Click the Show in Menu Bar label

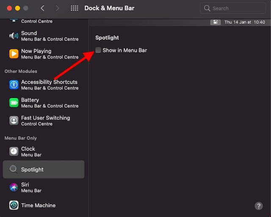pyautogui.click(x=124, y=50)
